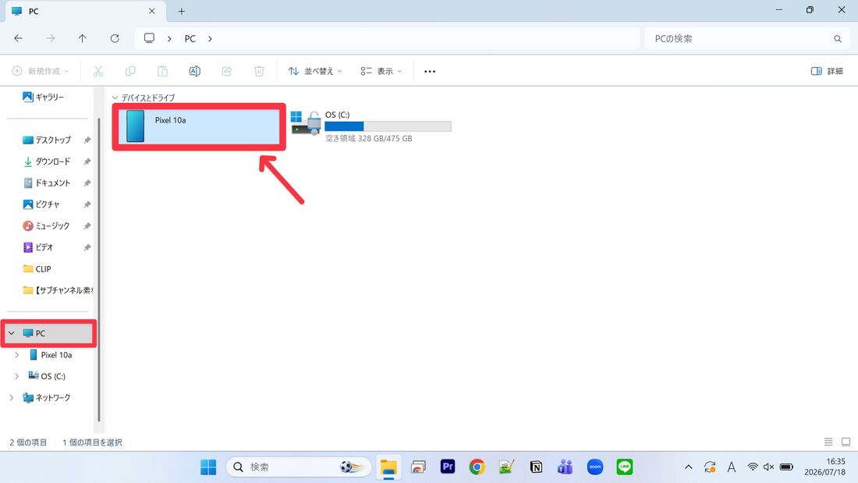The image size is (858, 483).
Task: Expand Pixel 10a in the navigation tree
Action: click(x=16, y=355)
